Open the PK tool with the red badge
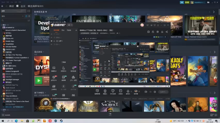 click(x=54, y=78)
